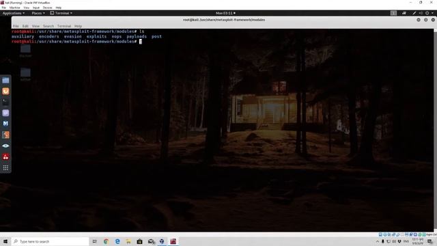
Task: Open terminal window File menu
Action: [x=16, y=26]
